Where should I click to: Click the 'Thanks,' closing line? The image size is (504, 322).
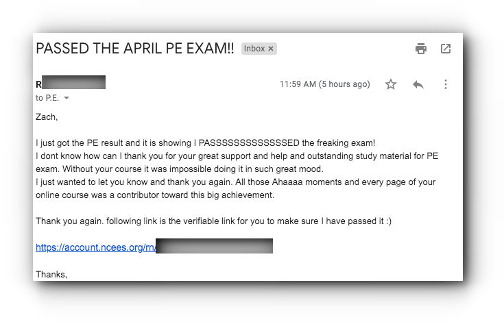(x=51, y=275)
